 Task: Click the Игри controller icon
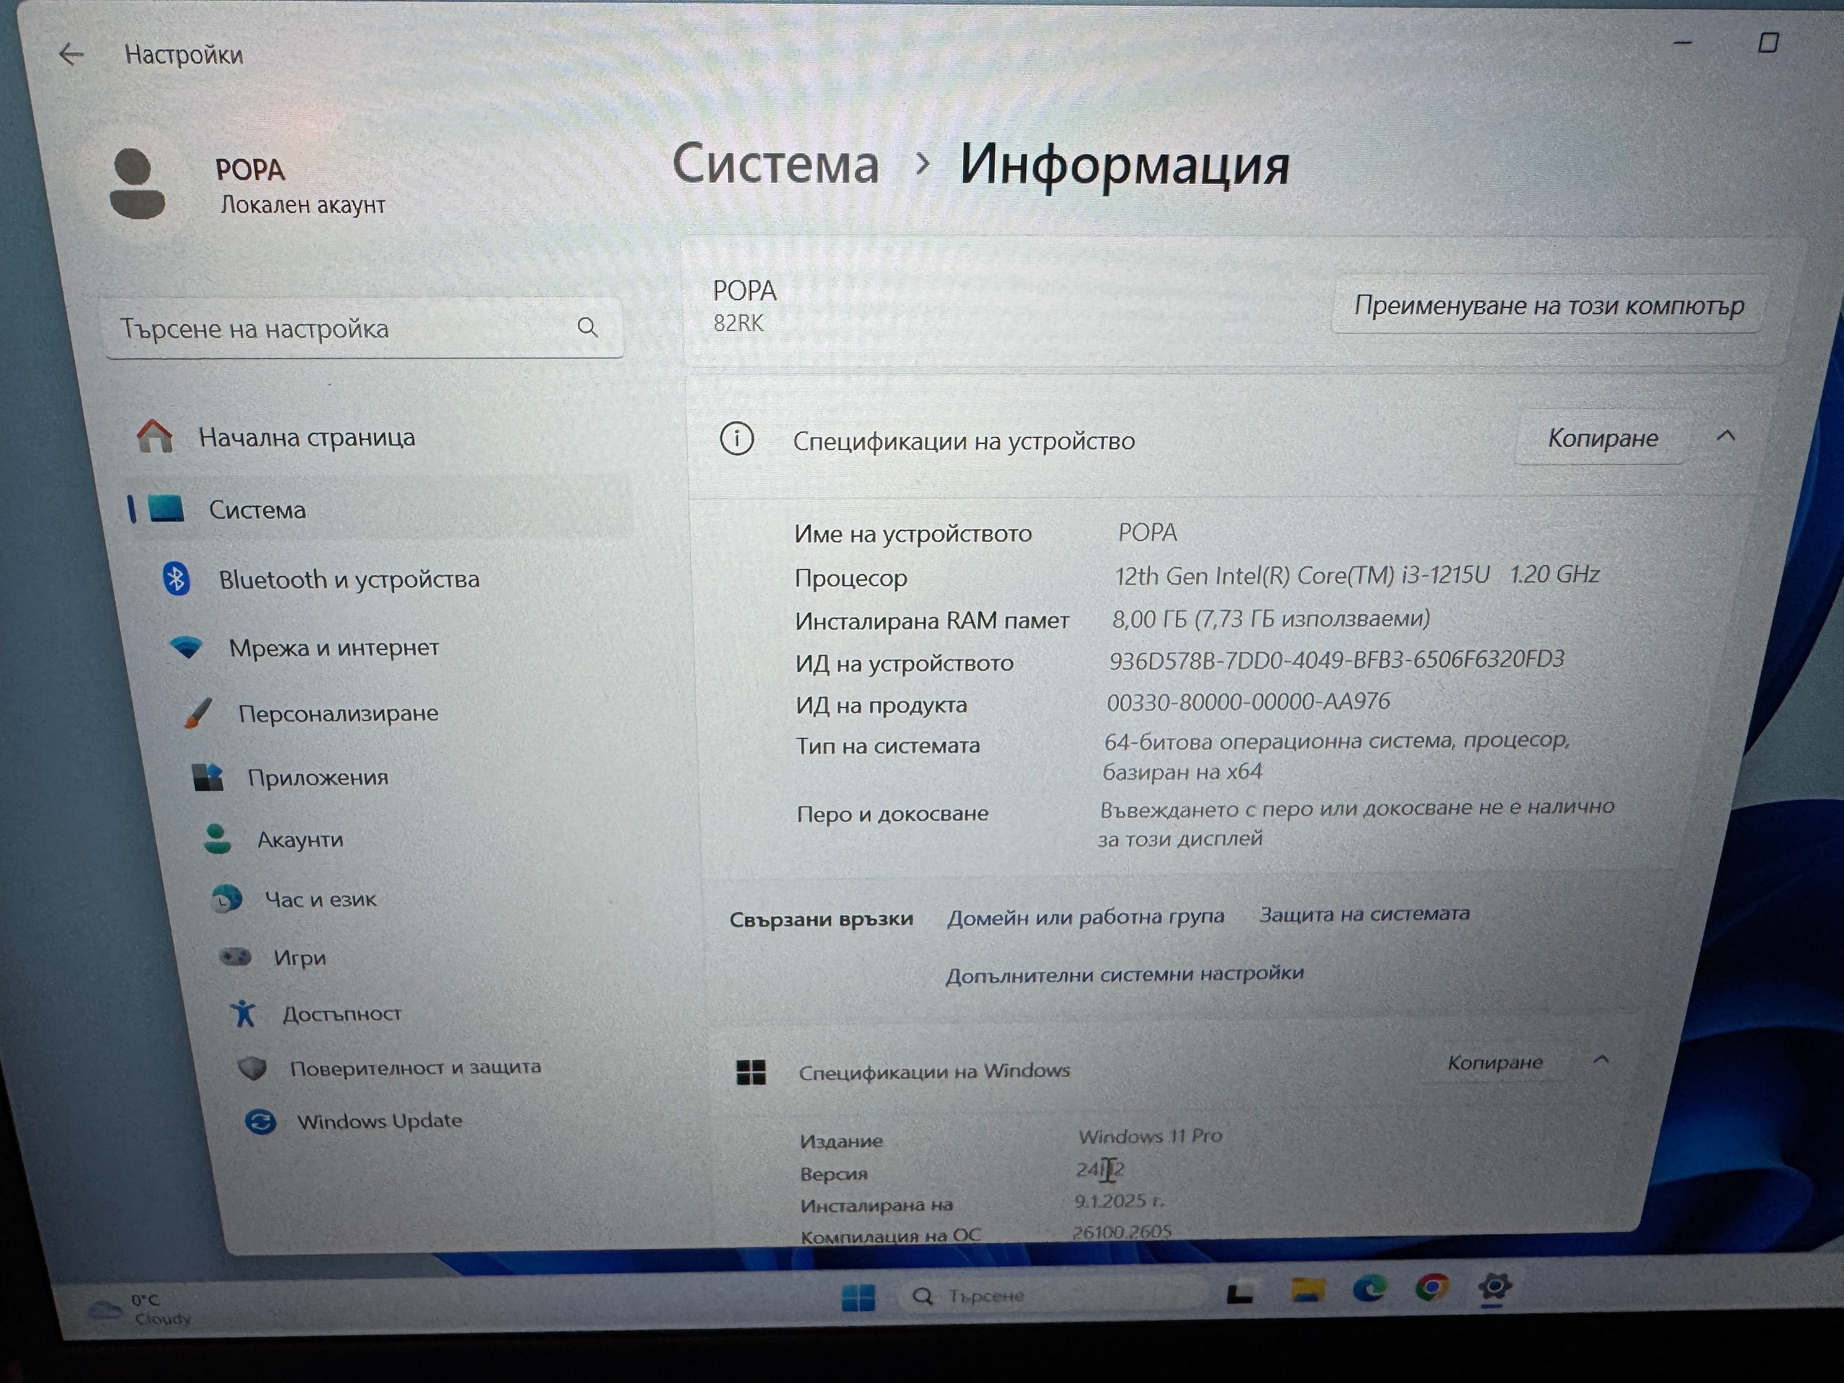(x=235, y=957)
